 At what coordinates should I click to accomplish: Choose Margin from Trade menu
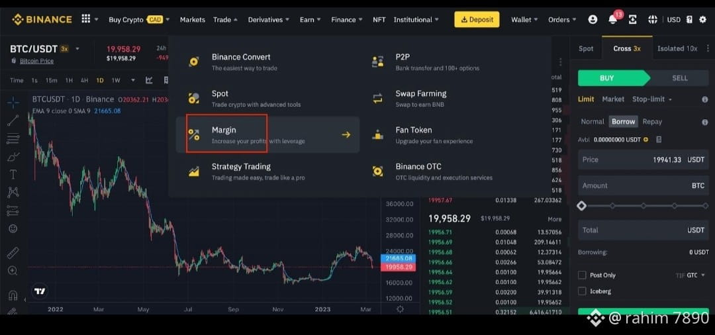click(x=267, y=134)
